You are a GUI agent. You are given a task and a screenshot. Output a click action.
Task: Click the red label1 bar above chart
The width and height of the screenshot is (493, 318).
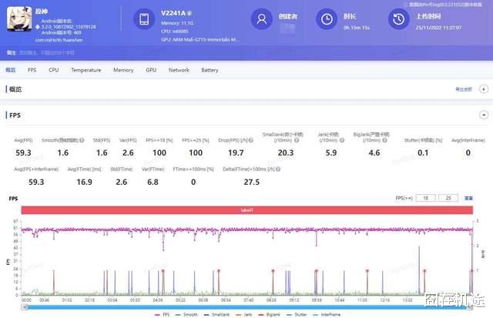coord(246,210)
